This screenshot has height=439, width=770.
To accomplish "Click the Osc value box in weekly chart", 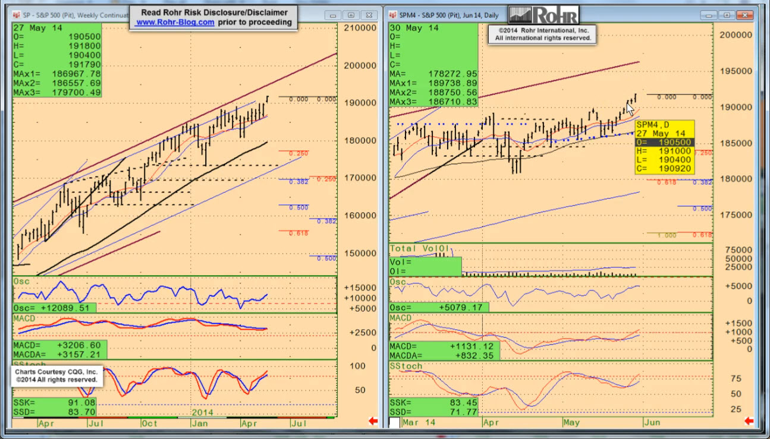I will (x=54, y=308).
